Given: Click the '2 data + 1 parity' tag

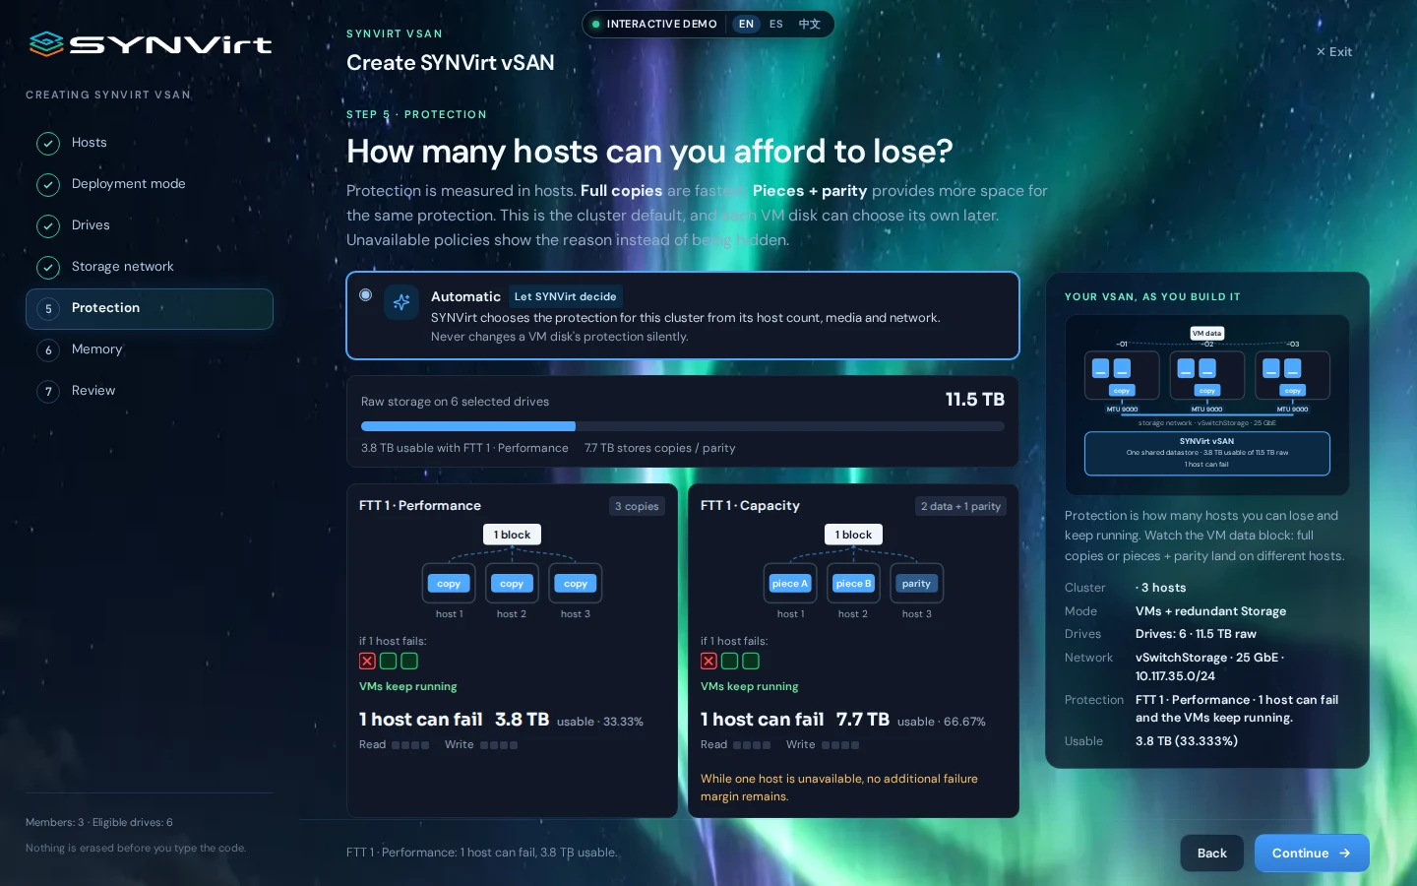Looking at the screenshot, I should [960, 507].
